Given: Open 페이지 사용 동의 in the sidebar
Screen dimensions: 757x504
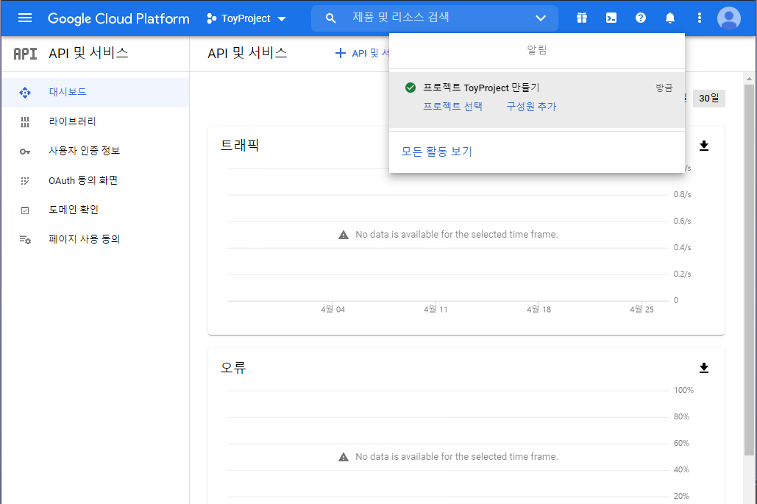Looking at the screenshot, I should pyautogui.click(x=96, y=239).
